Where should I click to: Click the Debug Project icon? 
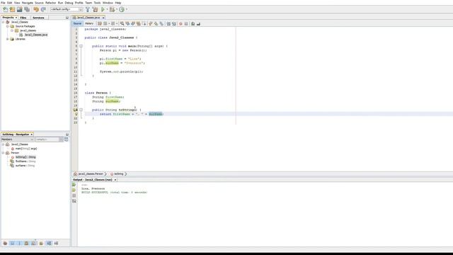pyautogui.click(x=112, y=9)
